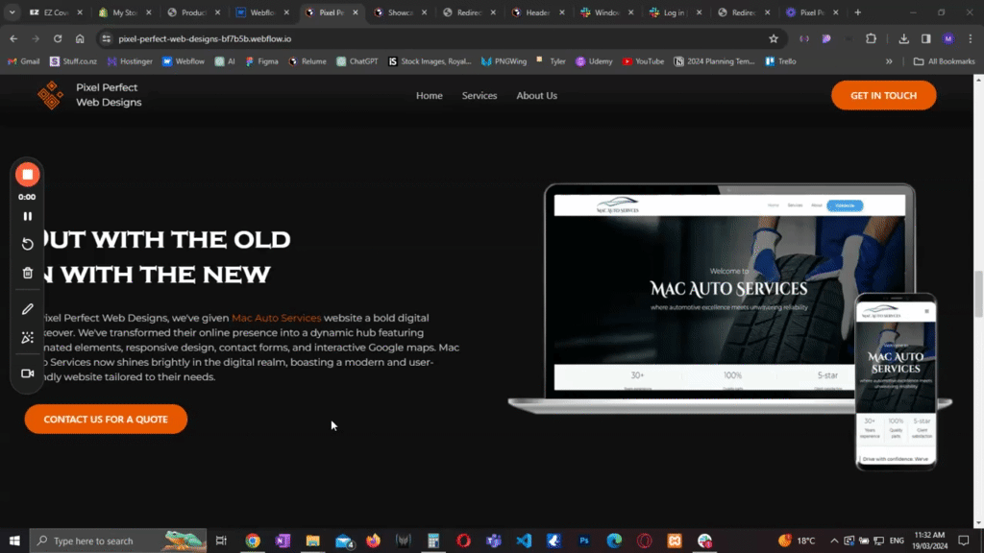Expand the system tray hidden icons chevron

point(833,541)
